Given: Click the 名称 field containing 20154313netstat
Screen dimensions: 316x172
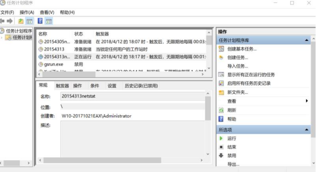Looking at the screenshot, I should pyautogui.click(x=133, y=96).
